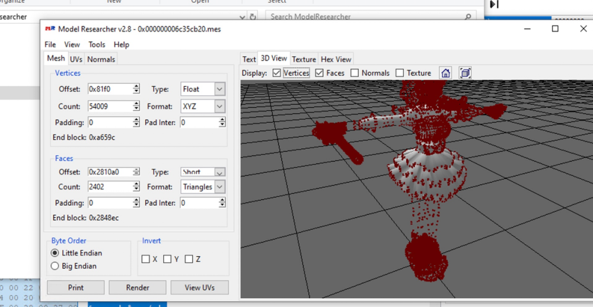This screenshot has width=593, height=307.
Task: Switch to the UVs tab
Action: [76, 59]
